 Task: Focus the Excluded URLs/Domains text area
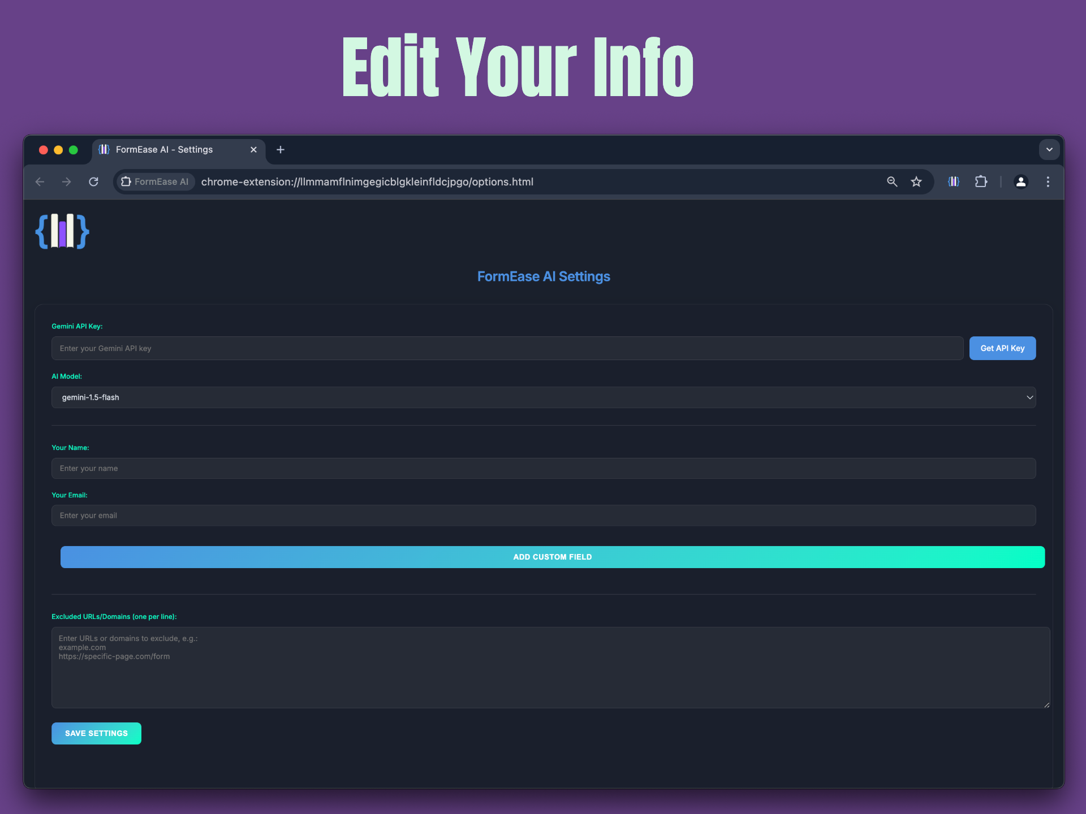(x=551, y=668)
